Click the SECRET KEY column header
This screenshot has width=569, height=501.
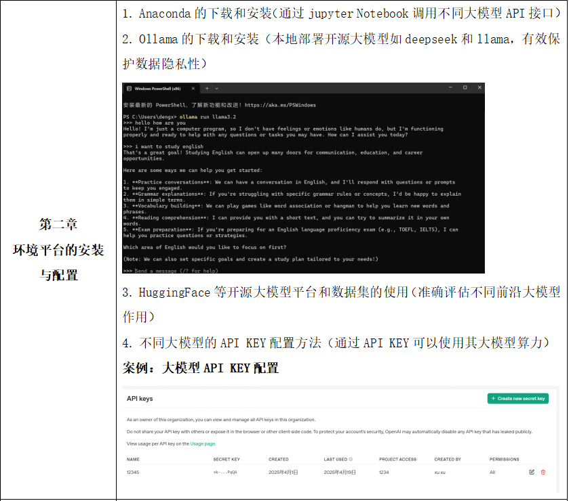tap(227, 459)
